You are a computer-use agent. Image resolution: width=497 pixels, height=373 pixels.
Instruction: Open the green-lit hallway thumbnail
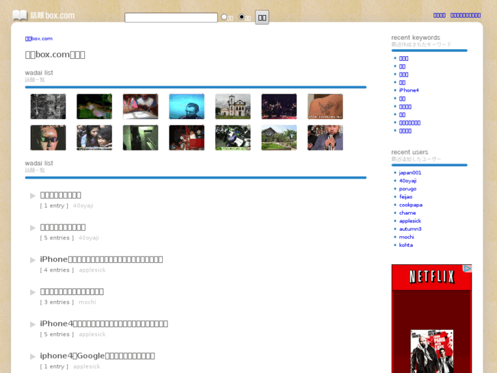click(x=140, y=138)
